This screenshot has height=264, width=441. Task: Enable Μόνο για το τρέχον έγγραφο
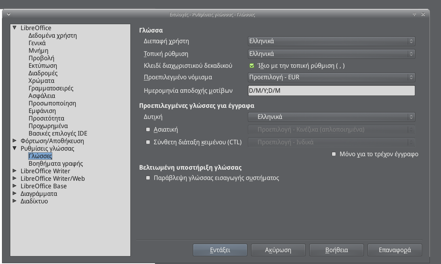[334, 154]
